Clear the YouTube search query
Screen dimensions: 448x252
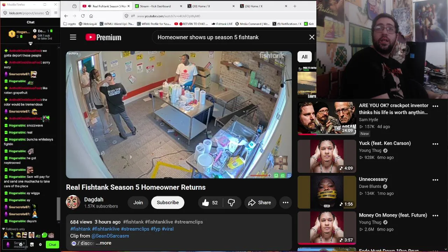pos(312,37)
